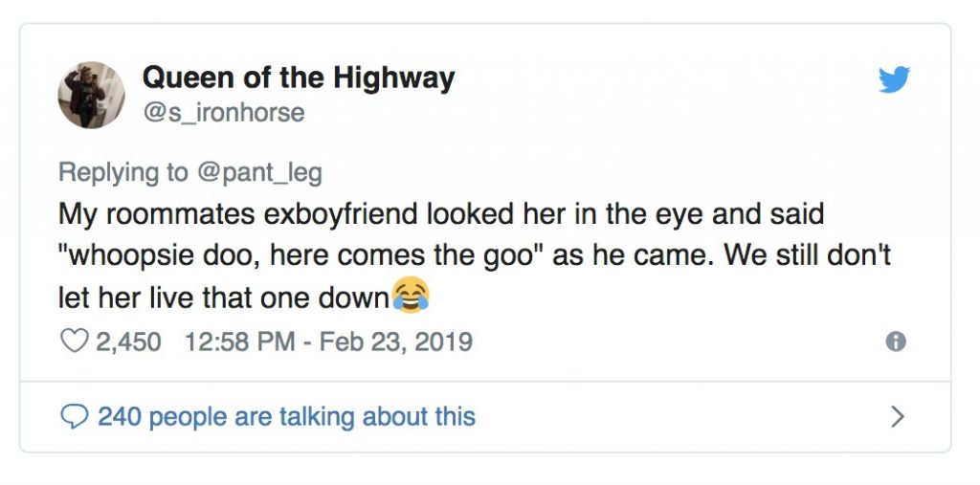980x485 pixels.
Task: View 240 people are talking about this
Action: pos(286,416)
